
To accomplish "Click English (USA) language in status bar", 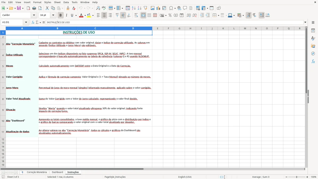I will (x=185, y=177).
